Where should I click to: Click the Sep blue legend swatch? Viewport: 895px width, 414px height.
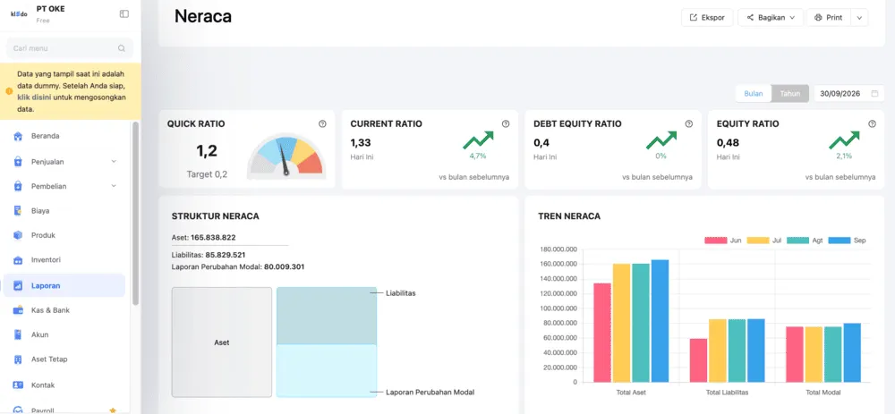pyautogui.click(x=840, y=240)
